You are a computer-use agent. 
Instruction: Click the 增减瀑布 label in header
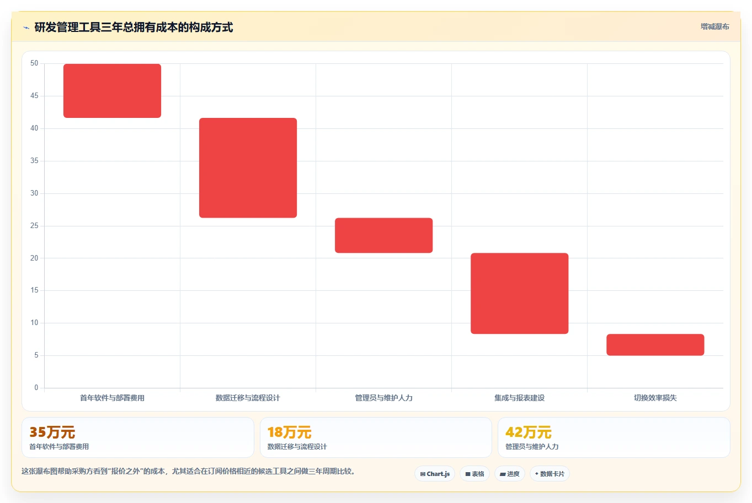[x=714, y=26]
